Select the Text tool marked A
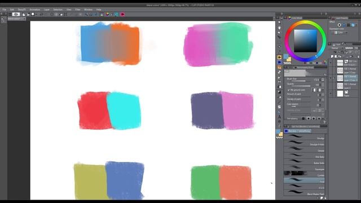Image resolution: width=361 pixels, height=203 pixels. [279, 117]
